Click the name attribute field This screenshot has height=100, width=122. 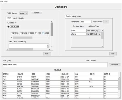79,30
